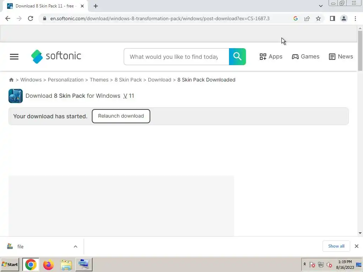Click the search magnifier button
The width and height of the screenshot is (363, 272).
tap(237, 57)
